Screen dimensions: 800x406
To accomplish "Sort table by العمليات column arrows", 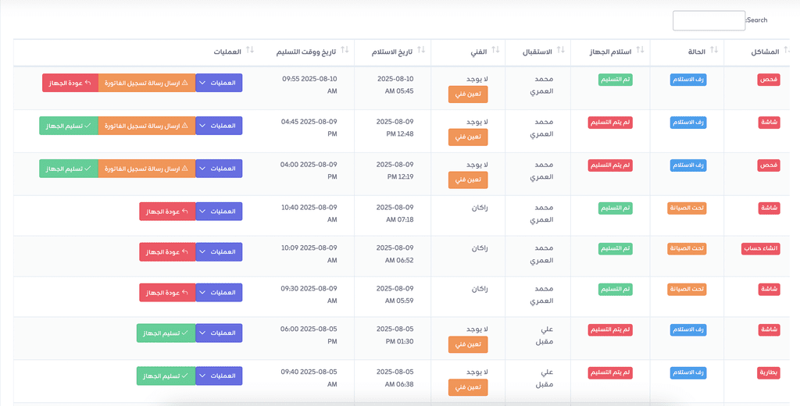I will 250,51.
